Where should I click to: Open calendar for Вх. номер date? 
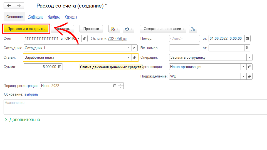coord(247,48)
